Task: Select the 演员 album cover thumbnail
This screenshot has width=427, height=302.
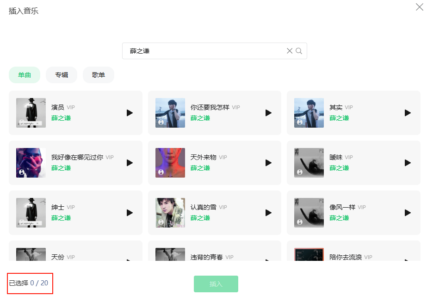Action: coord(31,113)
